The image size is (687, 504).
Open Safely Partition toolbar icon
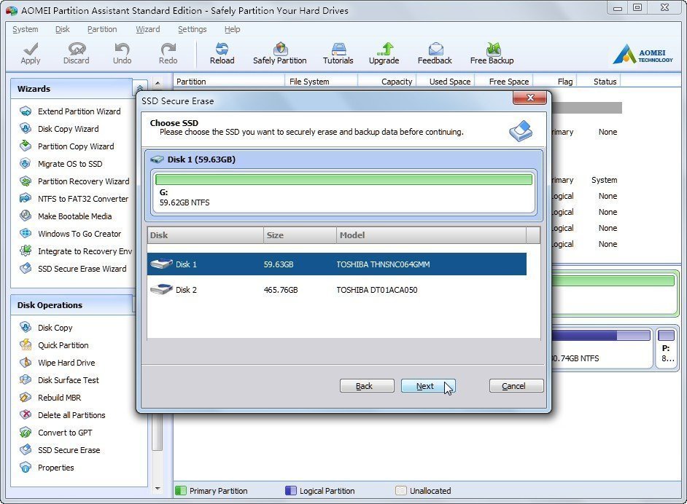pyautogui.click(x=280, y=49)
